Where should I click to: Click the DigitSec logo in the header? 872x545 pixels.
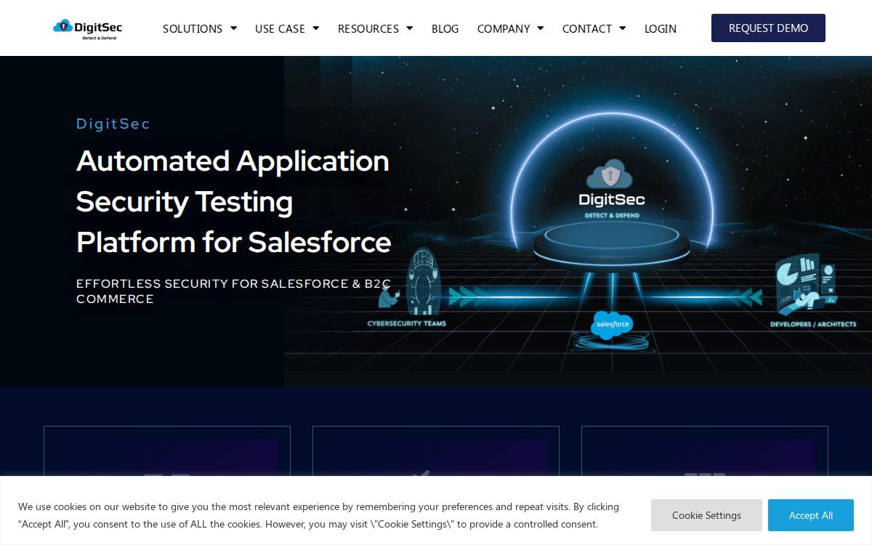click(87, 28)
